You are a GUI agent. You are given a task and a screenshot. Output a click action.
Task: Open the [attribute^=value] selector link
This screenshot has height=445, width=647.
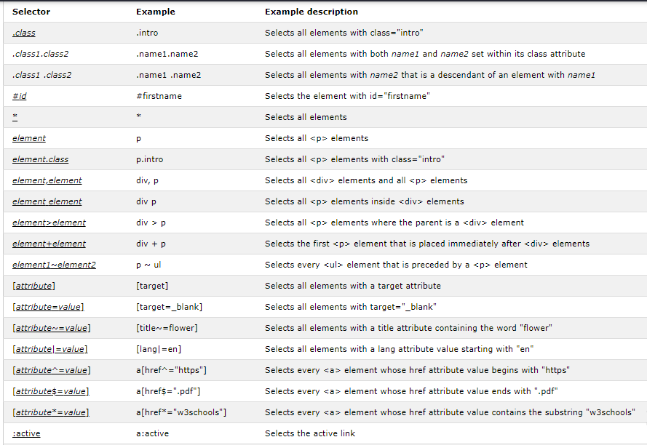(51, 370)
